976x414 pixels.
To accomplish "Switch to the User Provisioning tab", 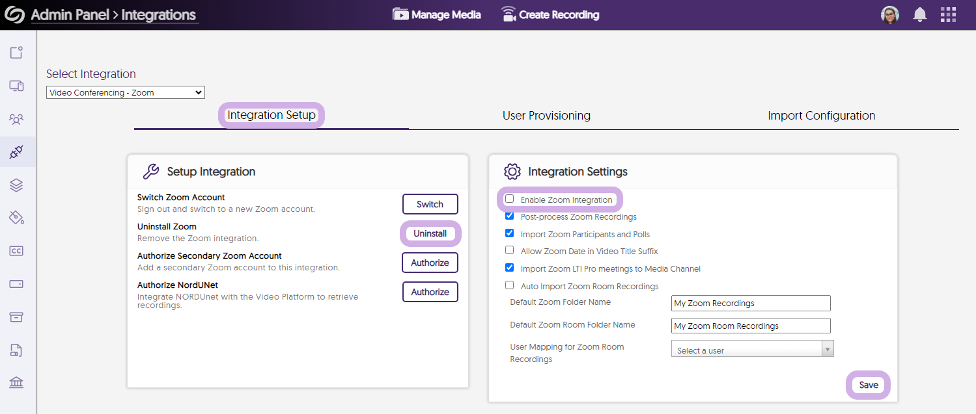I will (x=546, y=116).
